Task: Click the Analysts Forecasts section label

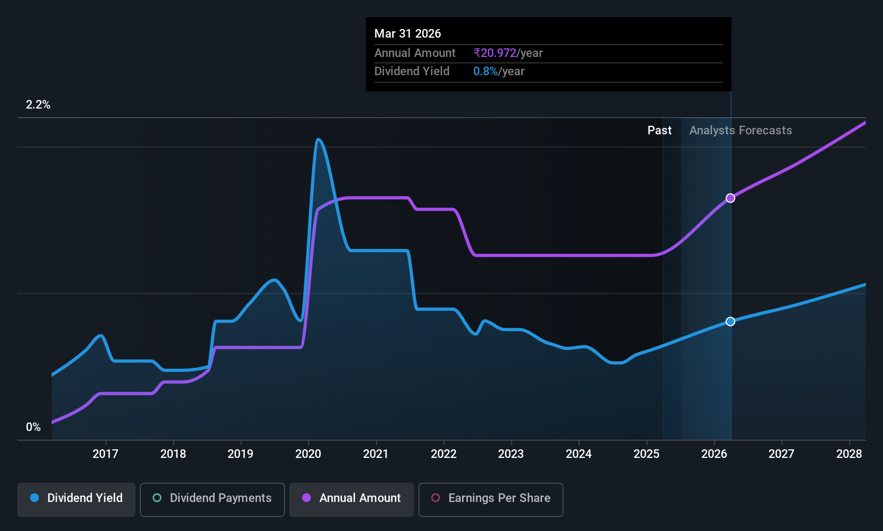Action: (x=740, y=131)
